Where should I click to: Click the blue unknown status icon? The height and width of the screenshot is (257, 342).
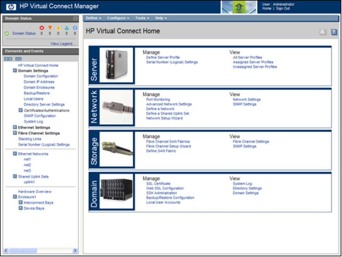(x=75, y=28)
